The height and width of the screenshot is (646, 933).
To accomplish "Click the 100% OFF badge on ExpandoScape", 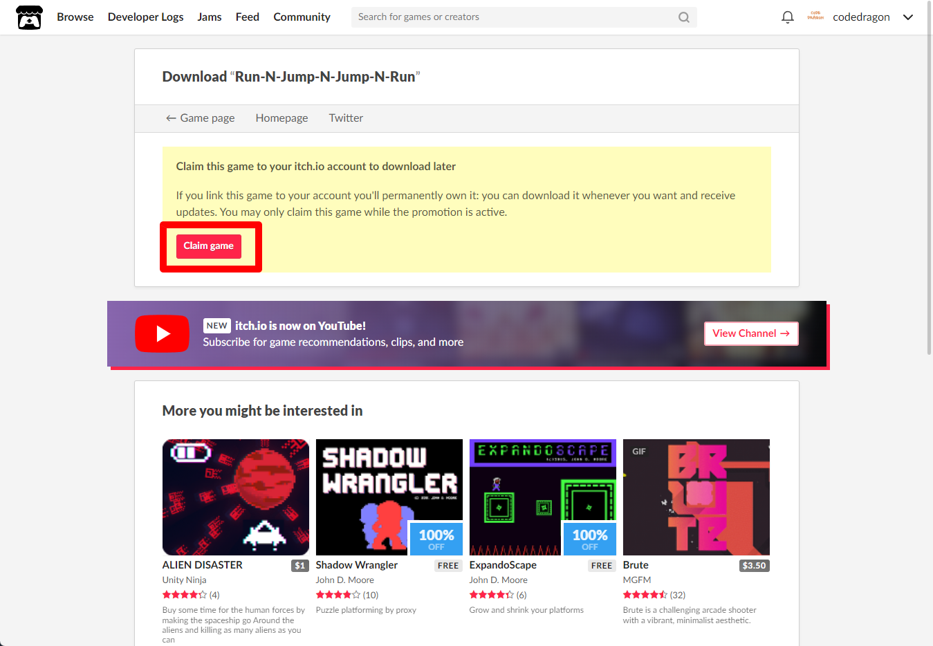I will click(x=590, y=539).
